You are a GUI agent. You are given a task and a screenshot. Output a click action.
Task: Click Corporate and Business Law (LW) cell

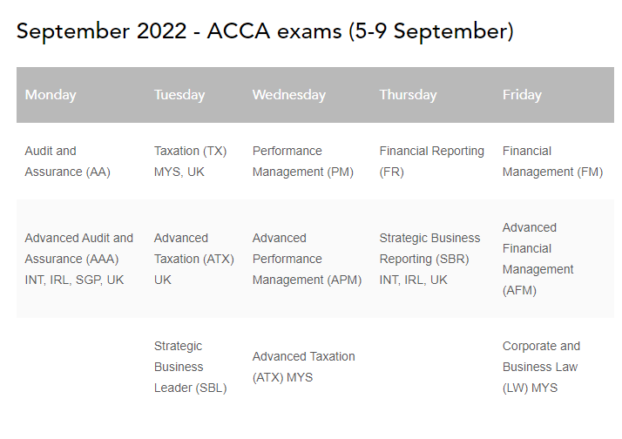541,367
